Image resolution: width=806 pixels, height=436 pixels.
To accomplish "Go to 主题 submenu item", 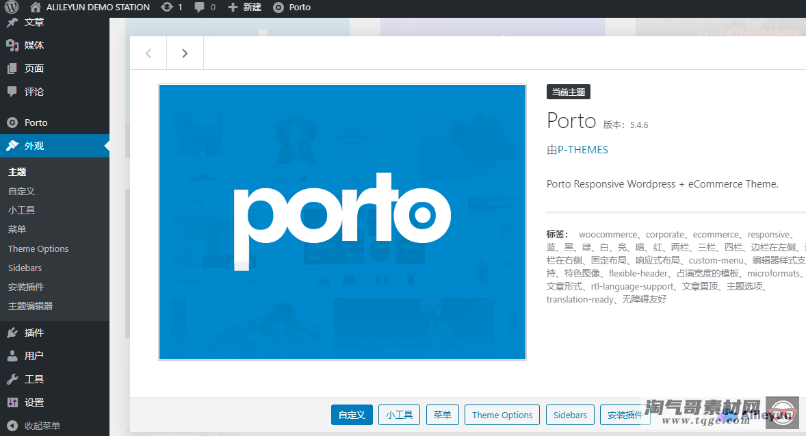I will (17, 172).
